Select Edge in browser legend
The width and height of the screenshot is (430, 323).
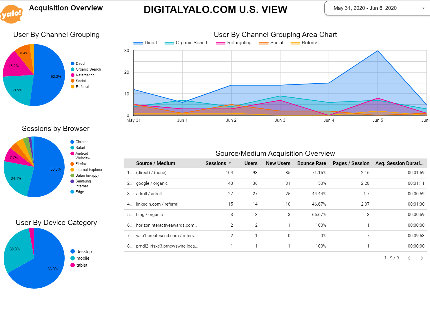click(x=77, y=192)
